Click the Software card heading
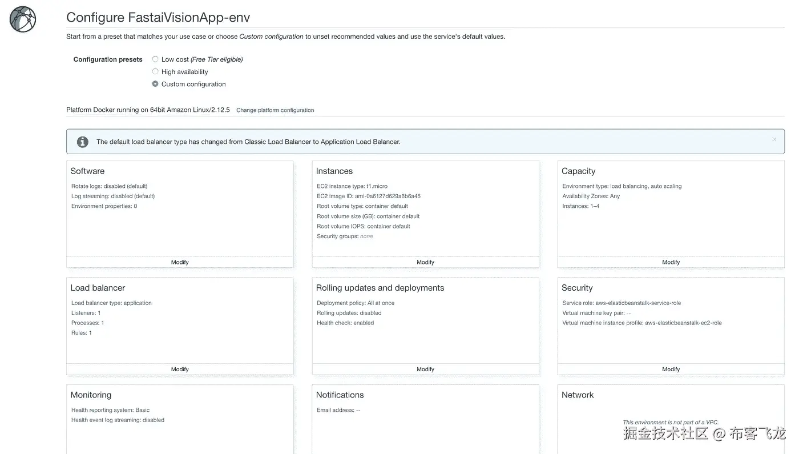The image size is (799, 454). pos(87,171)
